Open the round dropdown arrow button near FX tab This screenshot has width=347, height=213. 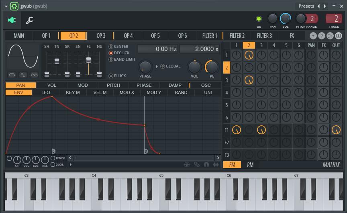click(313, 36)
